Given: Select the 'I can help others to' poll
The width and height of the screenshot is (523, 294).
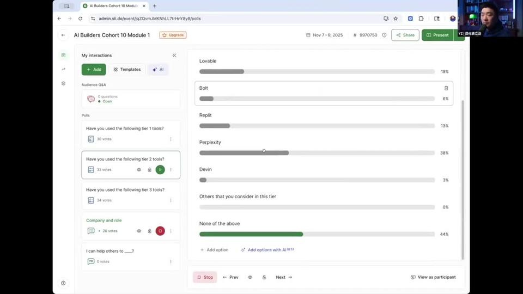Looking at the screenshot, I should click(131, 256).
